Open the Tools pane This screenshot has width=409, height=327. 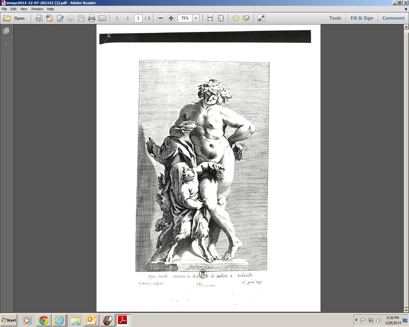(x=335, y=18)
